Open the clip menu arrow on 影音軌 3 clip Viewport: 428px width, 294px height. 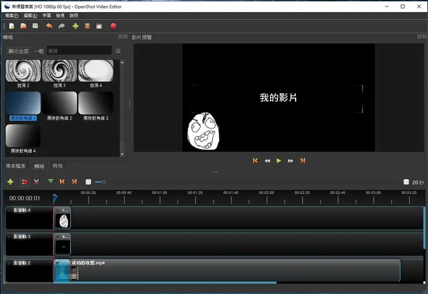coord(58,237)
